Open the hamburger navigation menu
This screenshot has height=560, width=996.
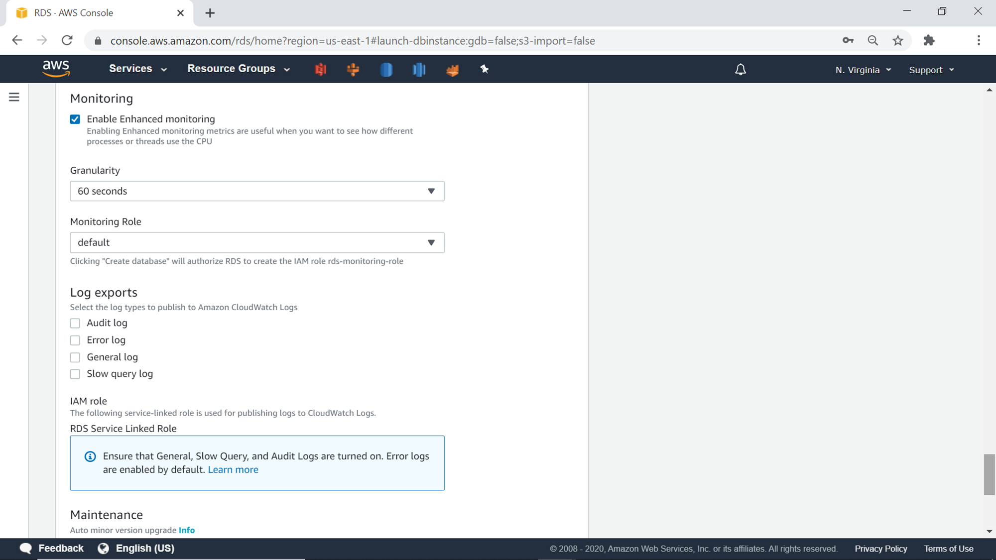coord(14,97)
